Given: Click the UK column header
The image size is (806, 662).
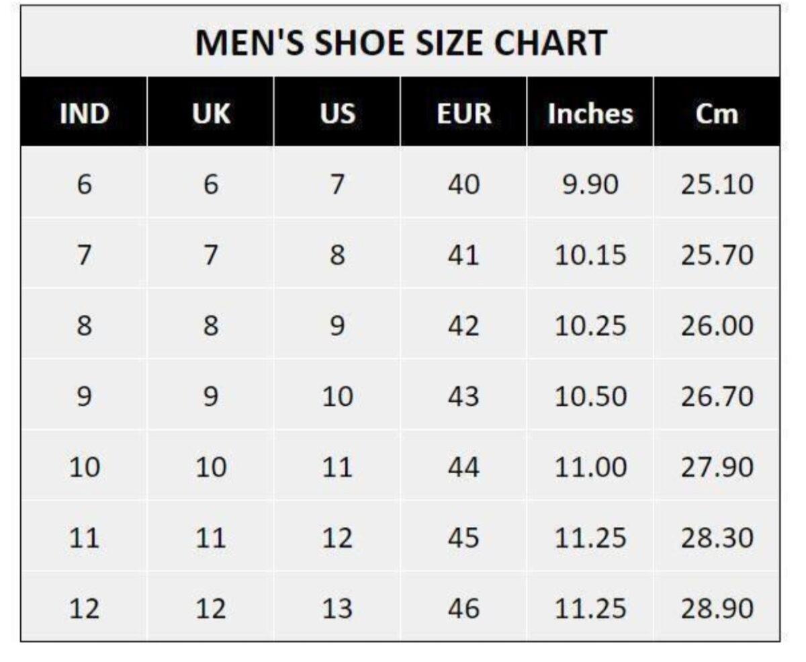Looking at the screenshot, I should [x=211, y=114].
